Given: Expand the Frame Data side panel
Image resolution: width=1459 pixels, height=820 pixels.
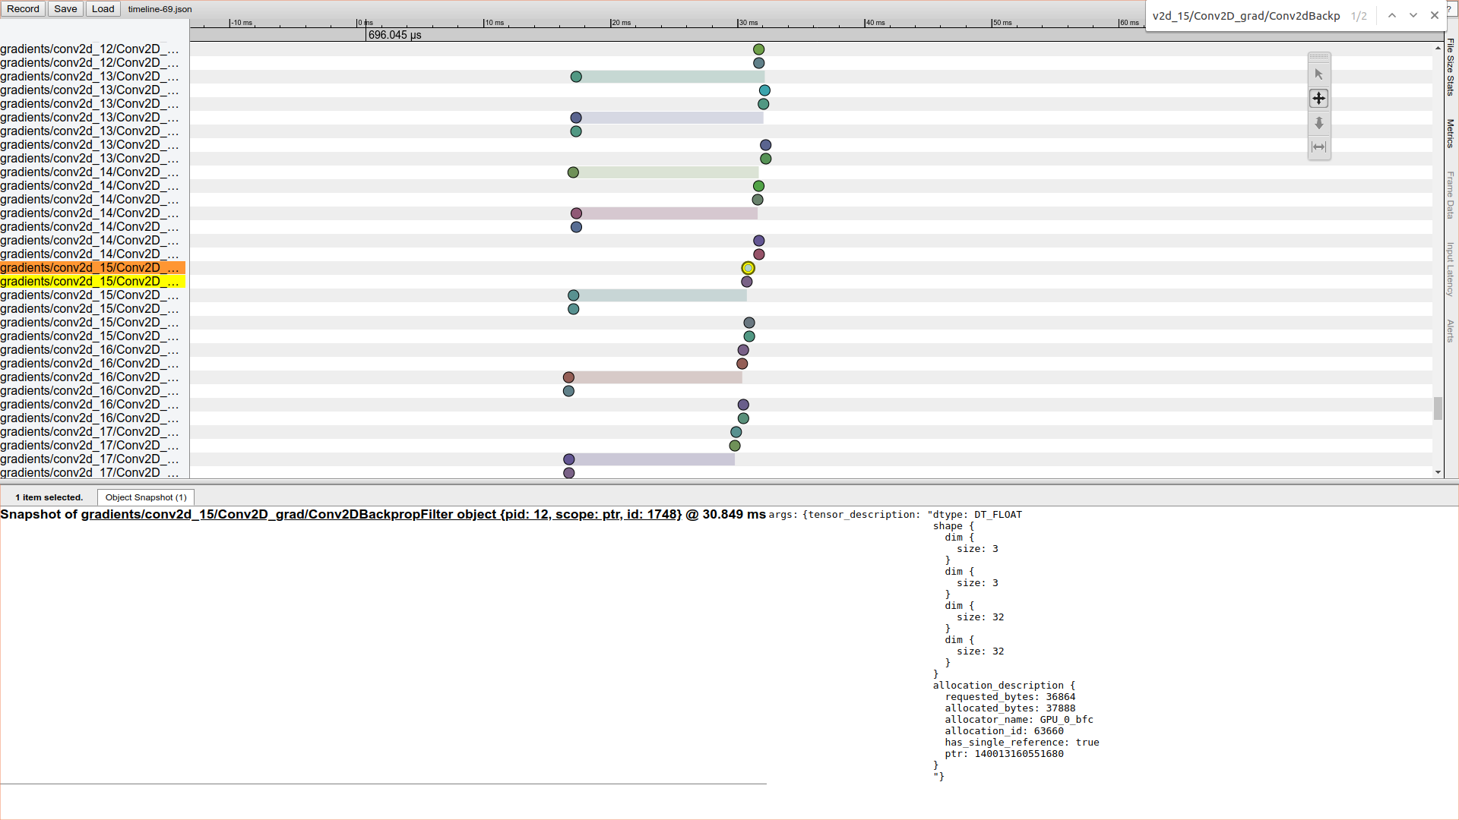Looking at the screenshot, I should click(1450, 195).
